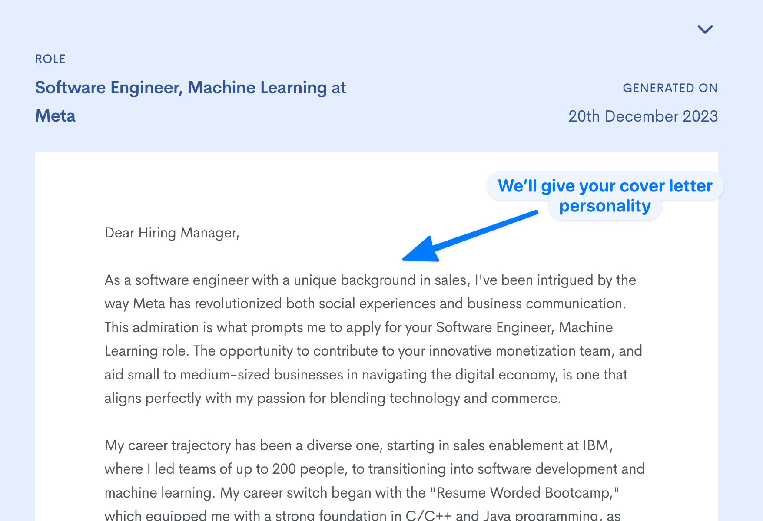Select the ROLE label
The height and width of the screenshot is (521, 763).
[x=50, y=59]
